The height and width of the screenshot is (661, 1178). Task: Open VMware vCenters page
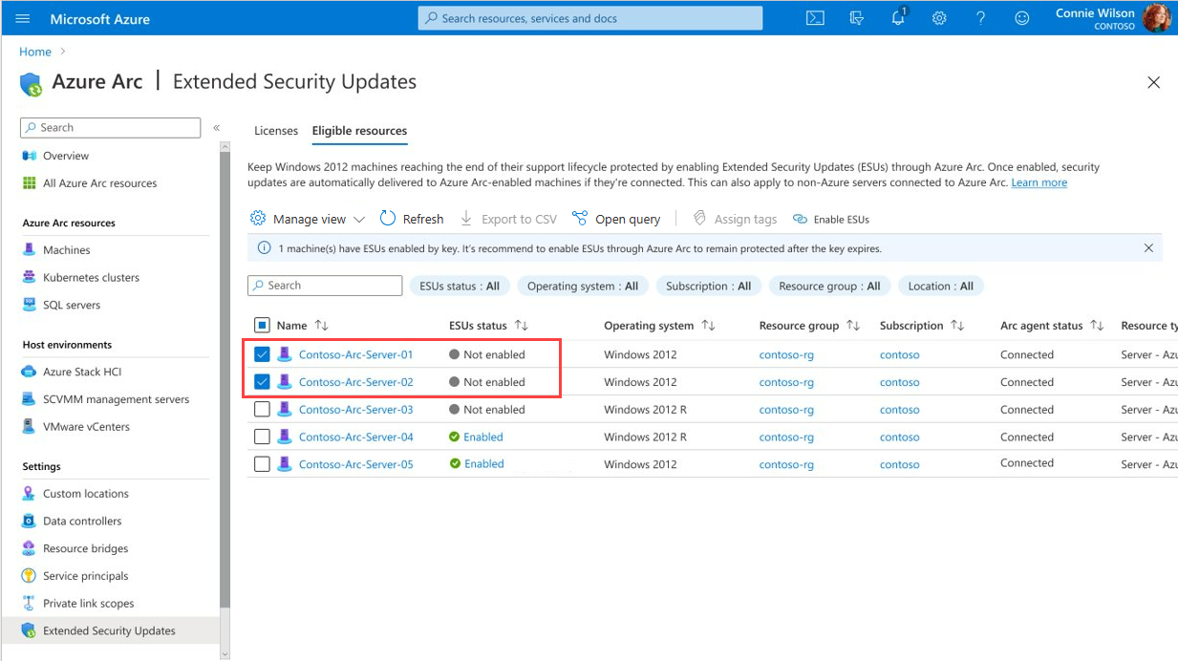click(x=86, y=427)
